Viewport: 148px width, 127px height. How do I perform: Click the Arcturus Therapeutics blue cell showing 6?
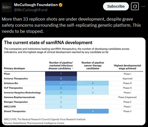tap(61, 78)
